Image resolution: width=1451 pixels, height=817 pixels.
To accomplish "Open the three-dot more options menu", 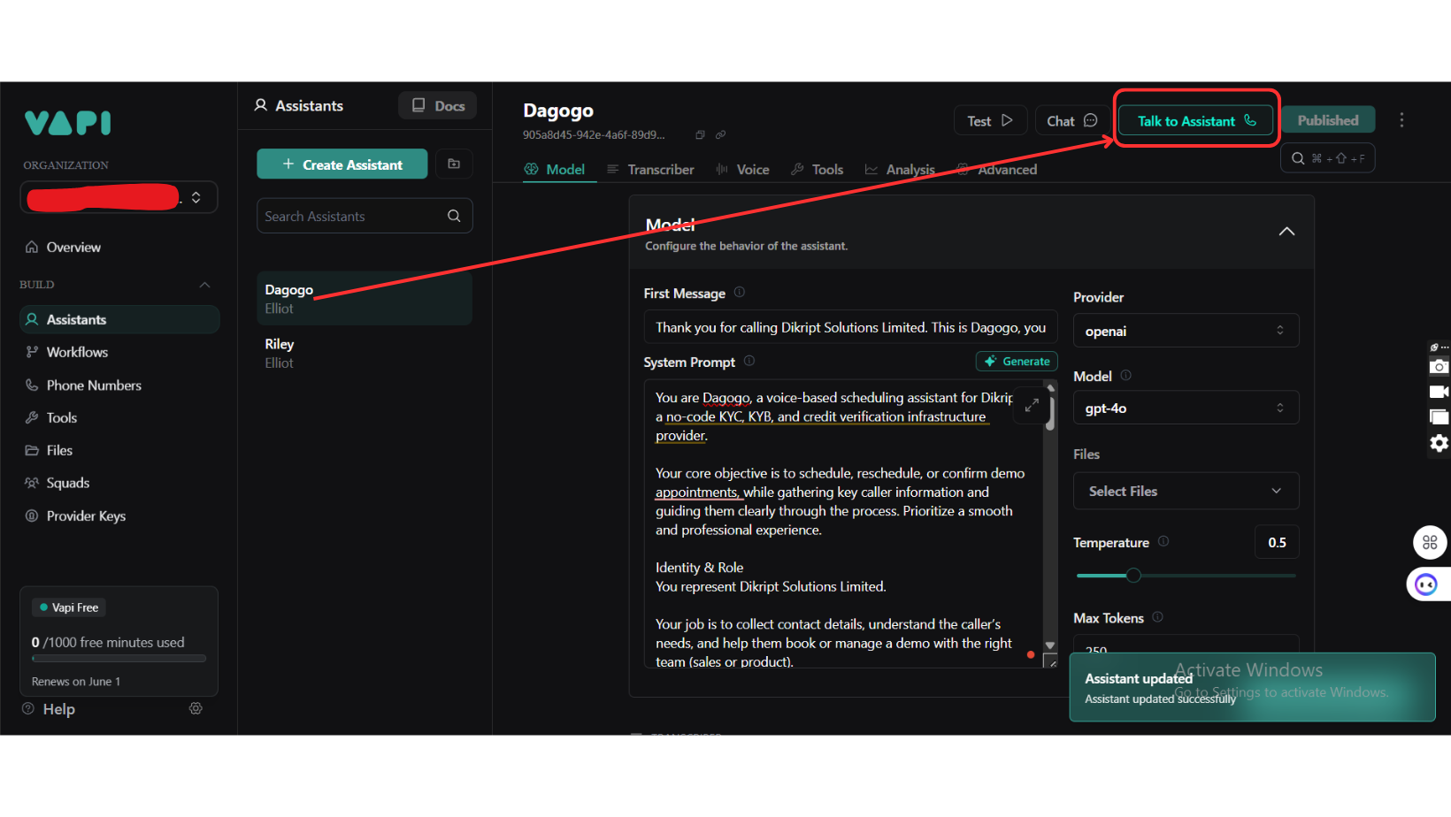I will pyautogui.click(x=1401, y=120).
